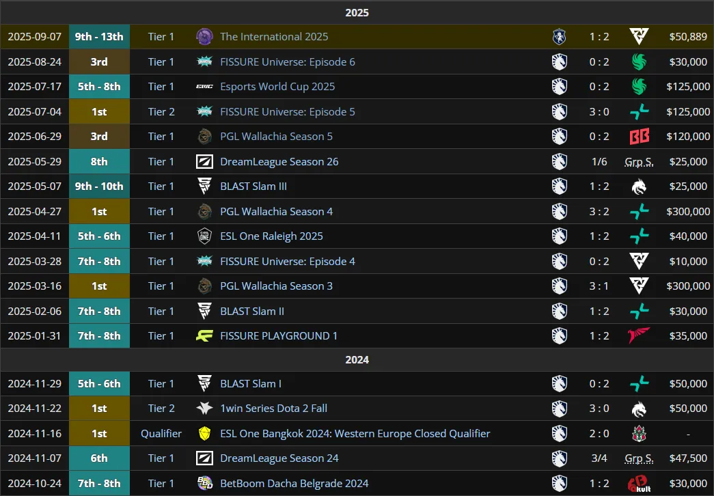
Task: Click opponent logo in FISSURE Universe: Episode 5 row
Action: coord(639,111)
